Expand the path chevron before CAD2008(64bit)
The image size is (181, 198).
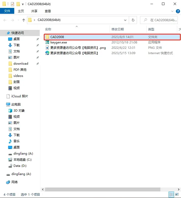34,20
